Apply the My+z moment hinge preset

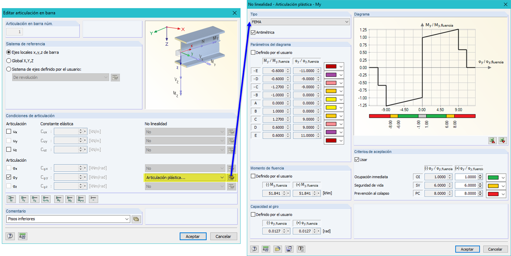(x=81, y=199)
